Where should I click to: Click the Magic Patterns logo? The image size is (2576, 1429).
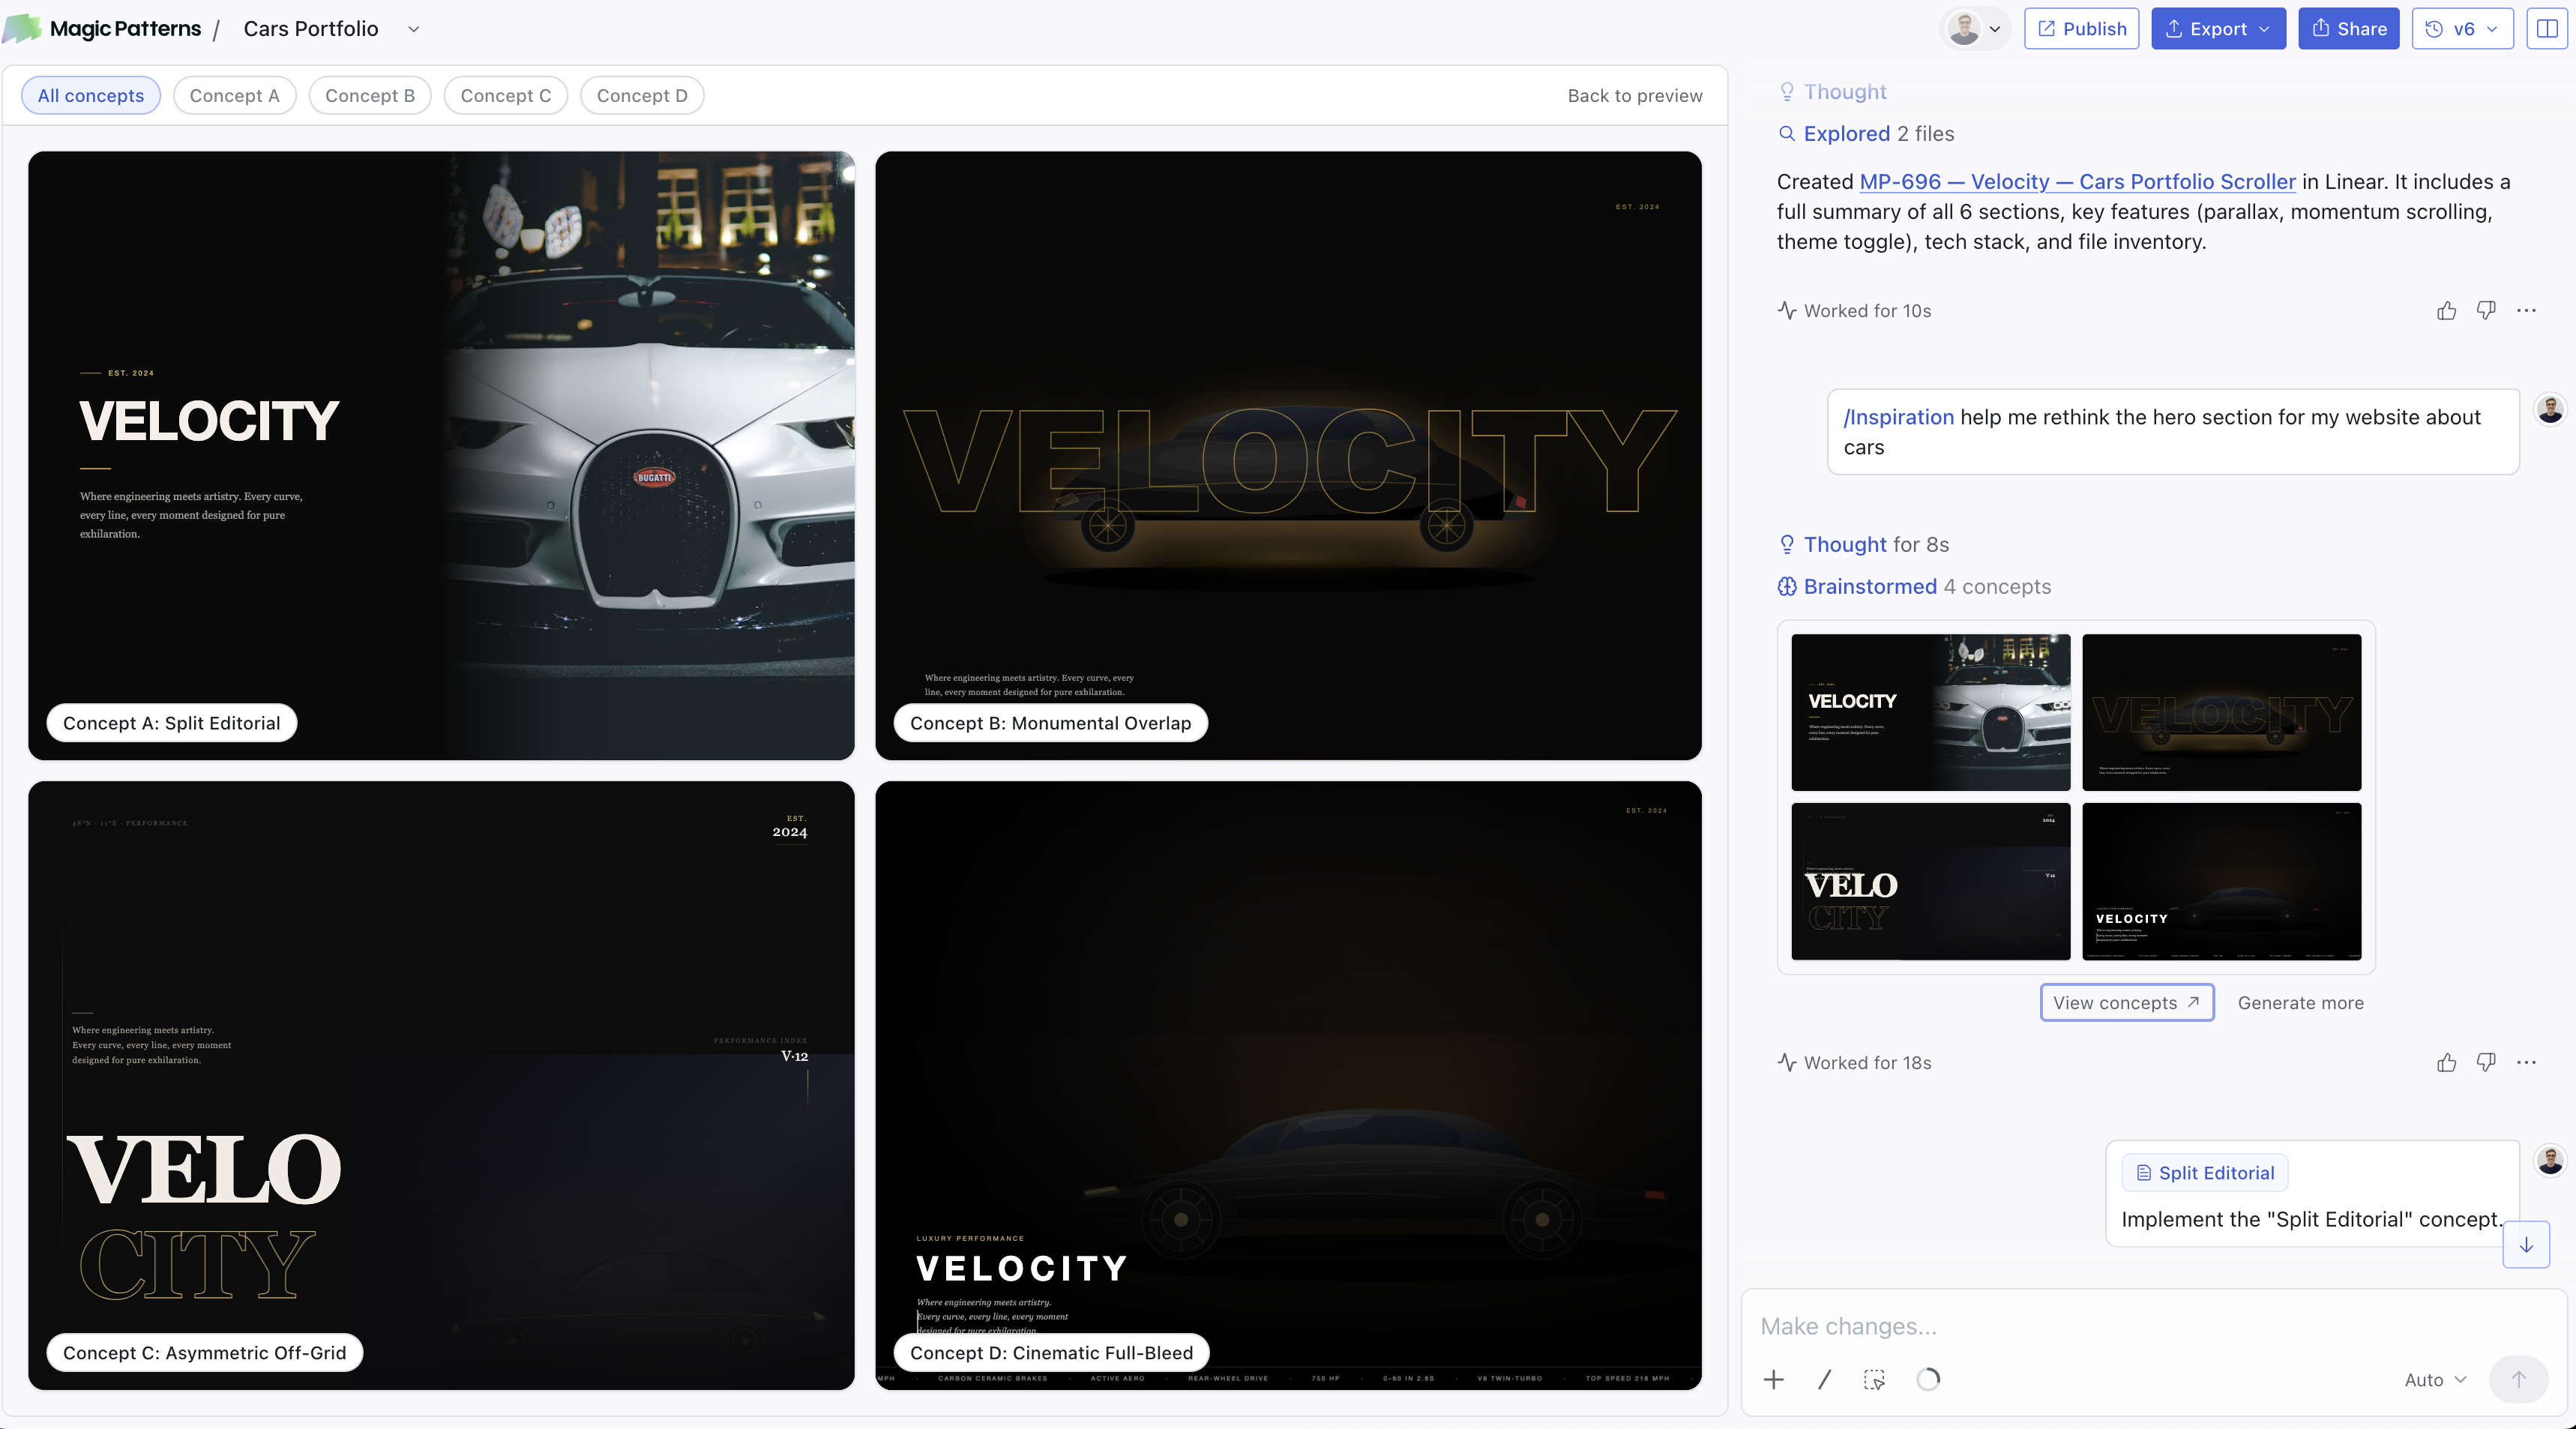tap(102, 28)
